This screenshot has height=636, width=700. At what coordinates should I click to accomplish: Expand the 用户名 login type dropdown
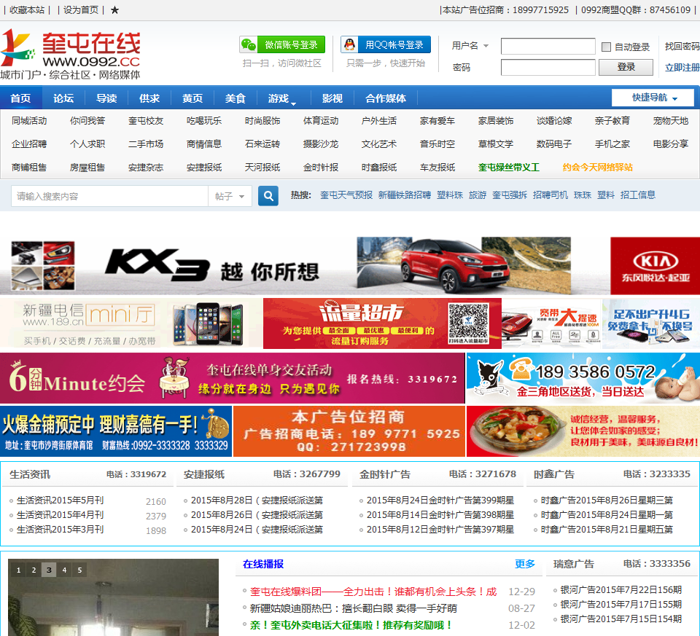coord(486,46)
